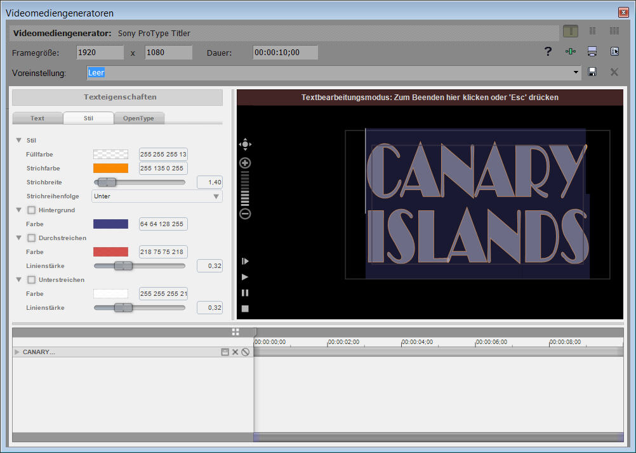The height and width of the screenshot is (453, 636).
Task: Save the current preset with disk icon
Action: click(x=592, y=72)
